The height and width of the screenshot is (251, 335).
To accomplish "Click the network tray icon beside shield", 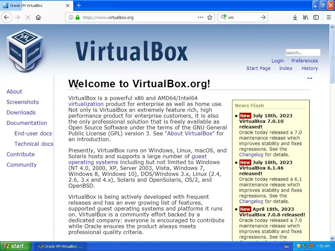I will (x=305, y=246).
